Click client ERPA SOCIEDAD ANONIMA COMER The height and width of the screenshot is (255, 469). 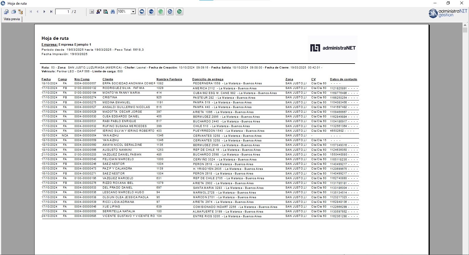pos(129,83)
